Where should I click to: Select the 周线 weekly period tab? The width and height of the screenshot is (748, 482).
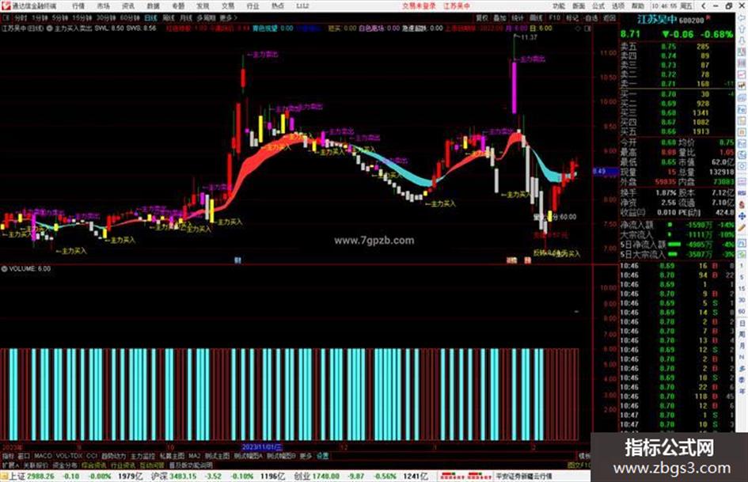pos(169,17)
